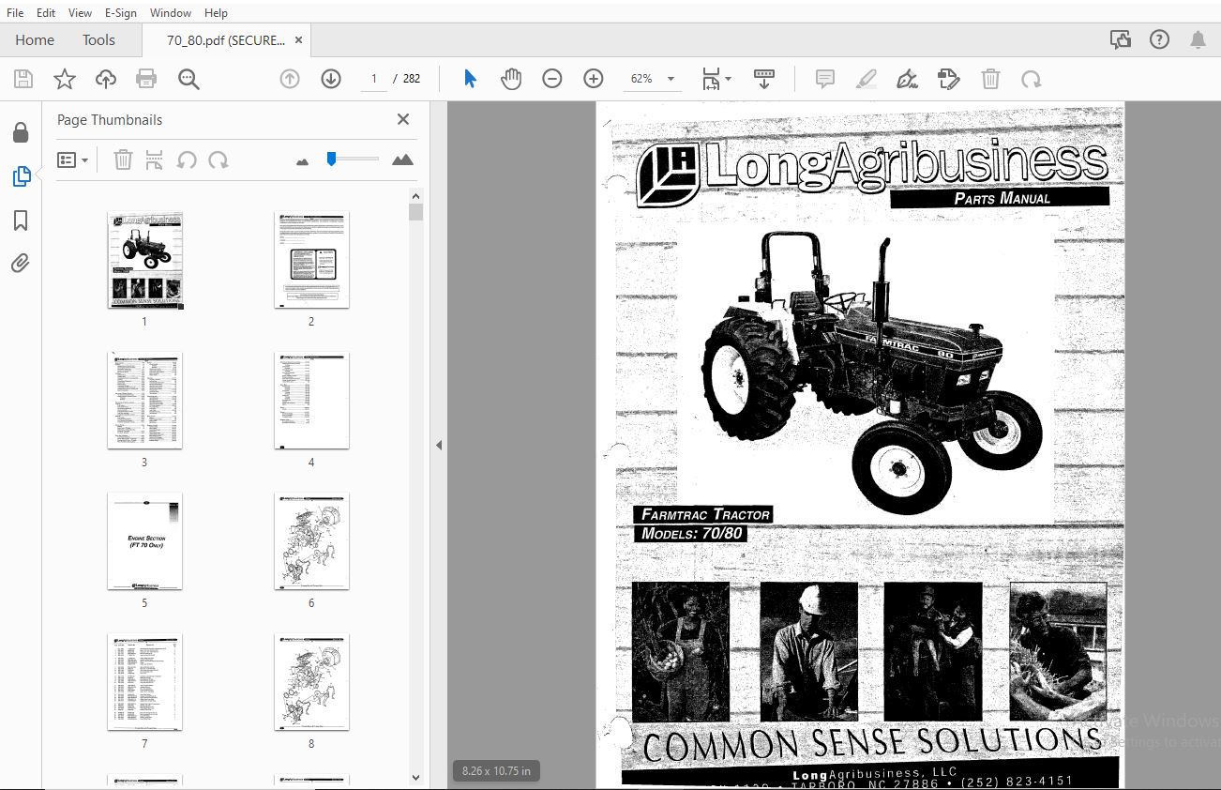
Task: Expand thumbnail options menu dropdown
Action: coord(73,160)
